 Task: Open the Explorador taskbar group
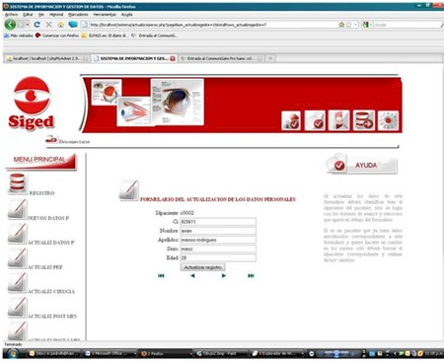pyautogui.click(x=277, y=354)
